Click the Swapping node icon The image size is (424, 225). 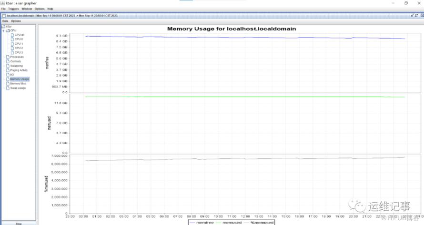tap(8, 66)
